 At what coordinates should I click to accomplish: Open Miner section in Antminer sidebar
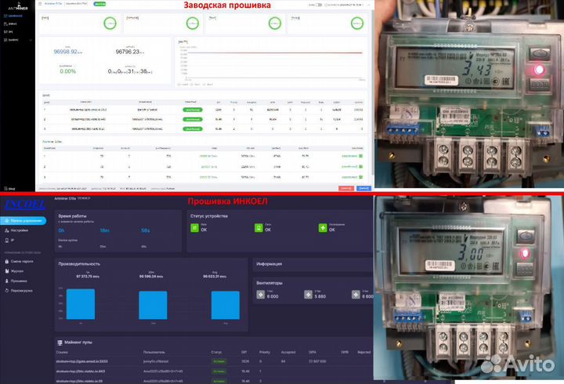(x=10, y=24)
